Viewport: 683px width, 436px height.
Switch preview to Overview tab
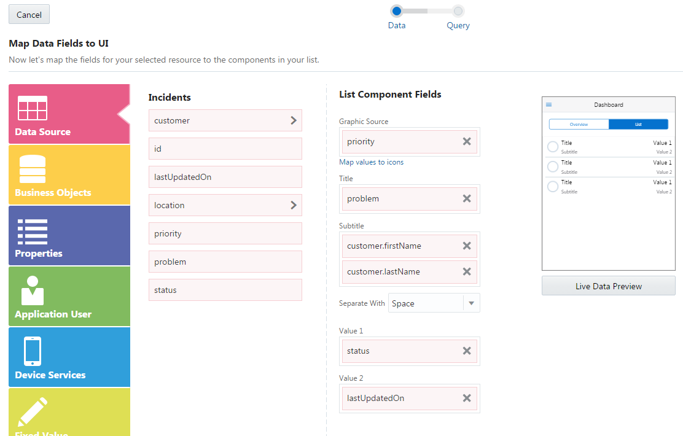579,124
